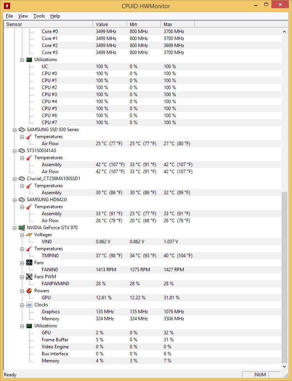Click the GPU Voltages lightning icon
Image resolution: width=292 pixels, height=381 pixels.
pos(29,235)
